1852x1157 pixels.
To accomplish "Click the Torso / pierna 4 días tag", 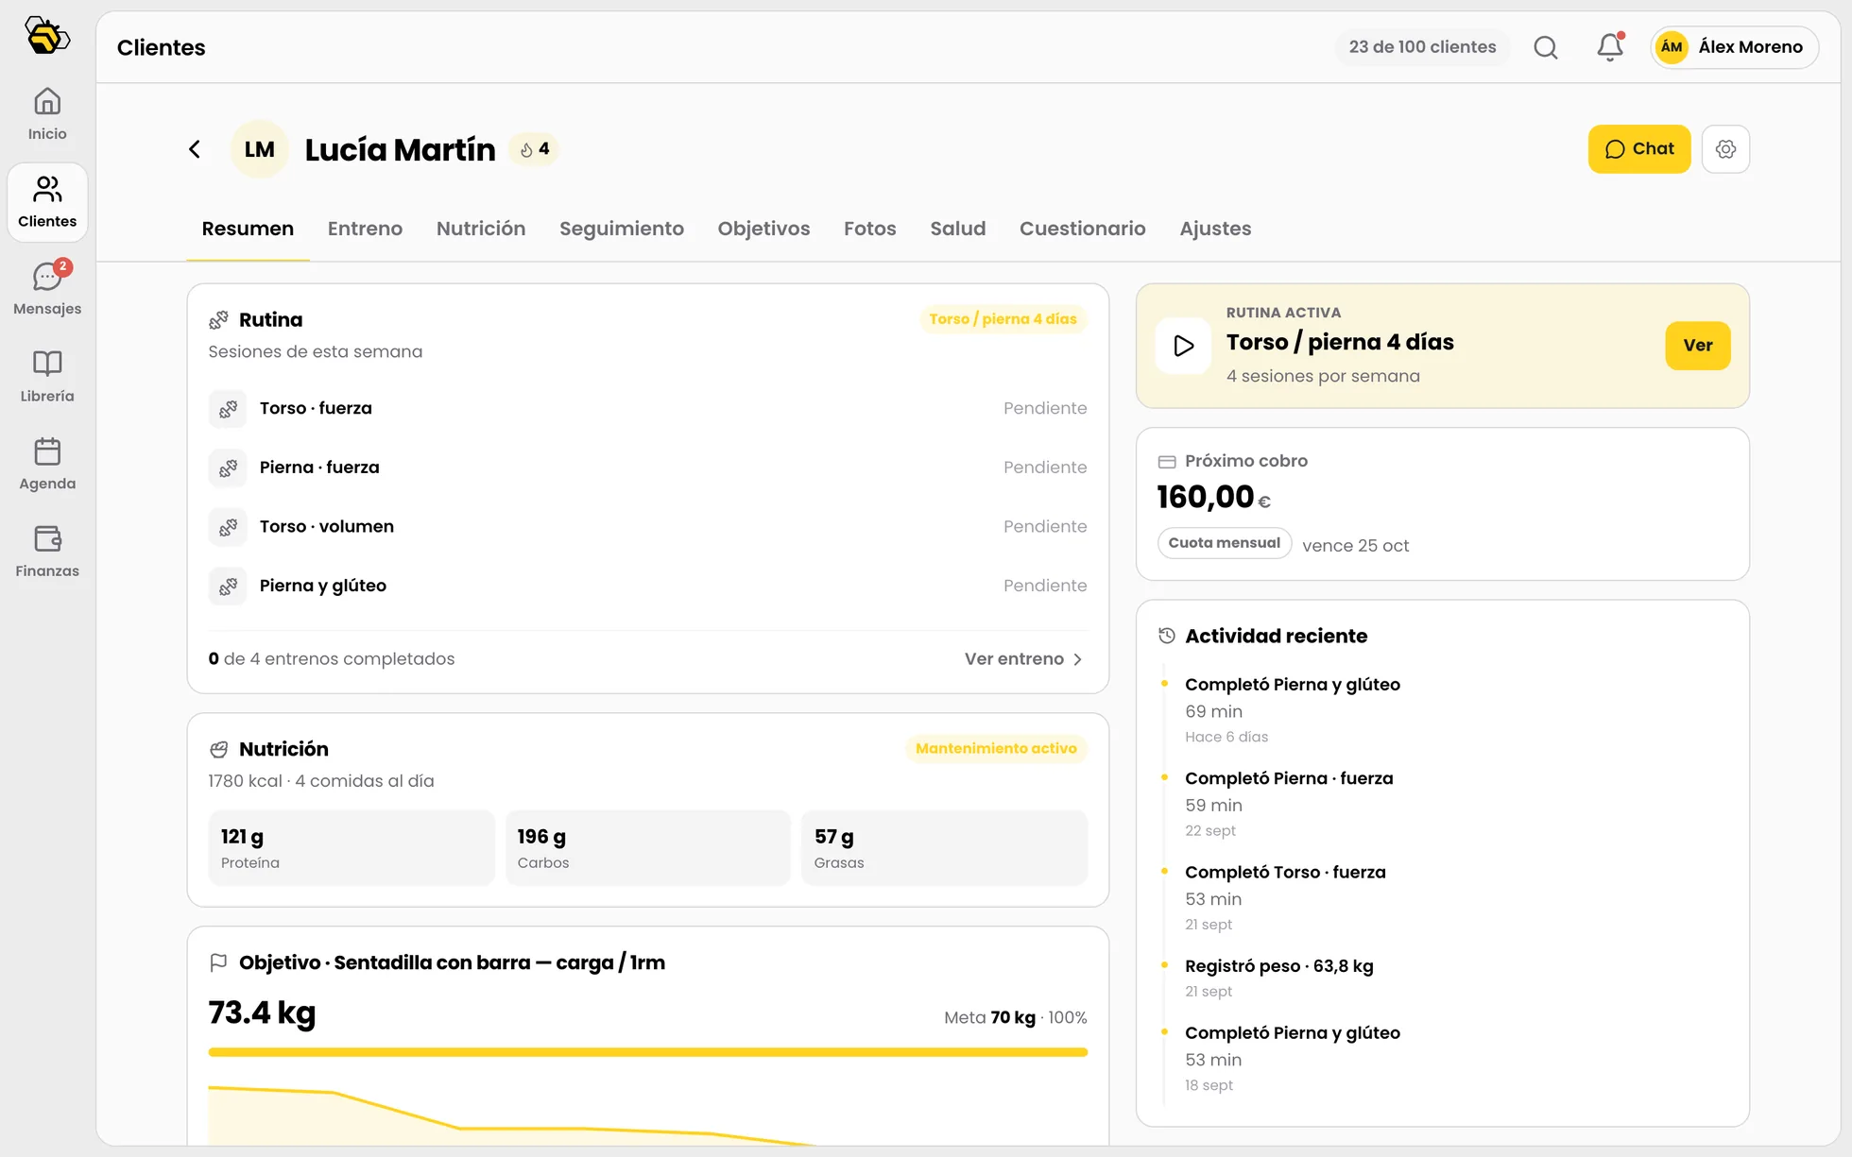I will (x=1003, y=319).
